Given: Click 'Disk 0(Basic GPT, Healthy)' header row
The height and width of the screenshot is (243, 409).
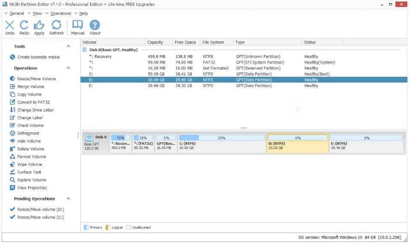Looking at the screenshot, I should pos(244,50).
